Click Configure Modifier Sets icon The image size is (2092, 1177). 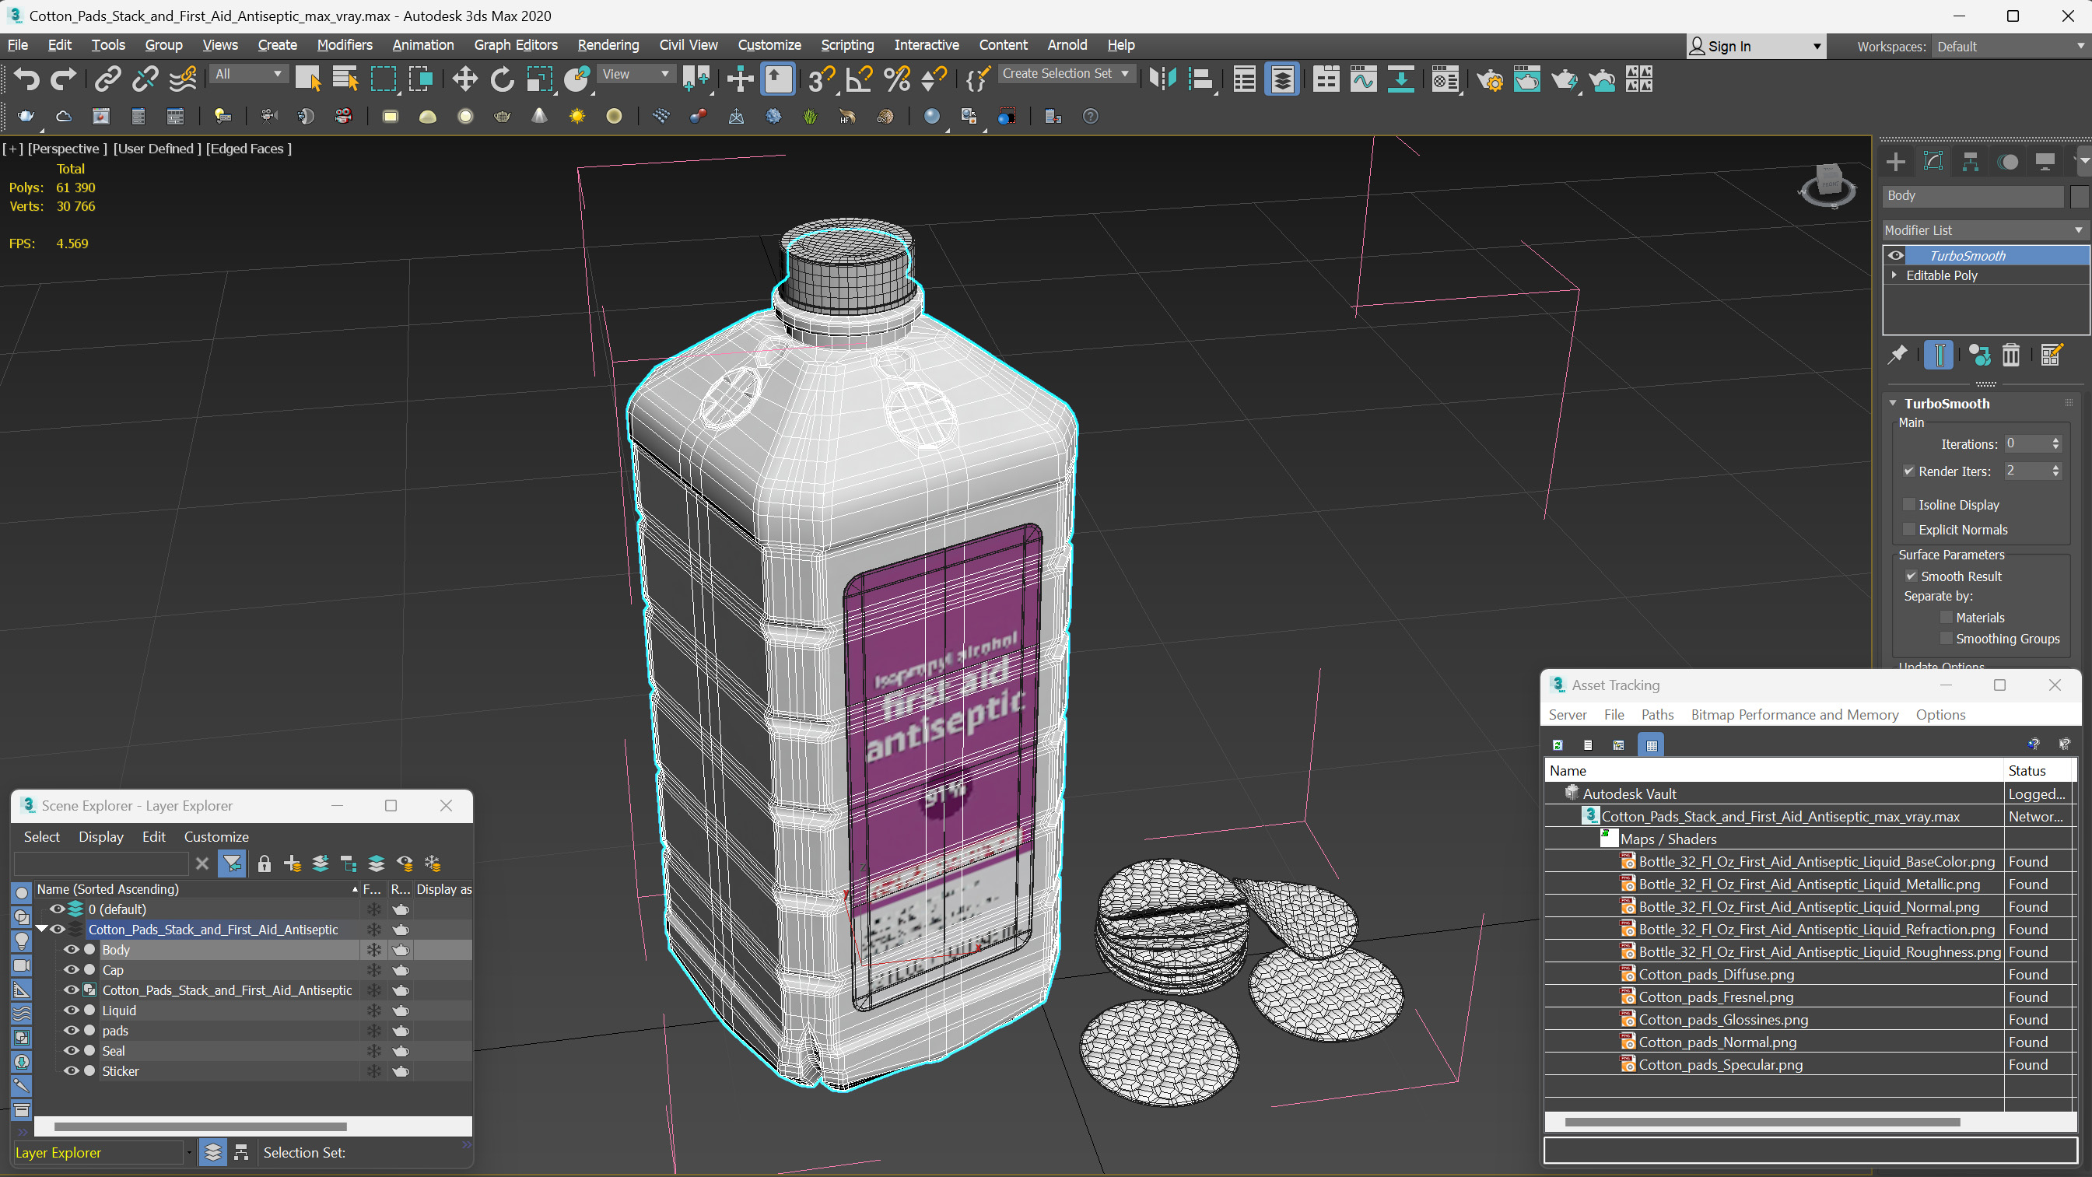pos(2052,355)
